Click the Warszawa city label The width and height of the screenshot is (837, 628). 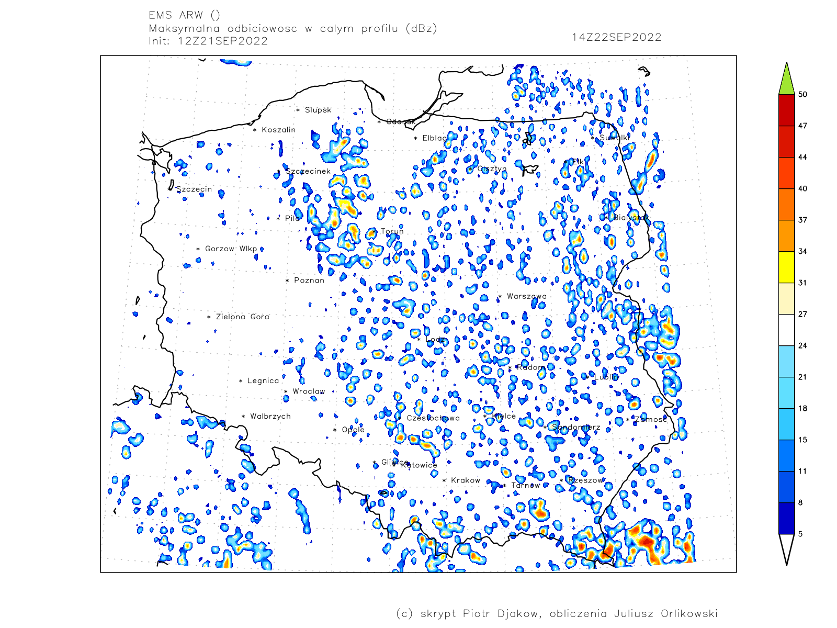coord(526,296)
